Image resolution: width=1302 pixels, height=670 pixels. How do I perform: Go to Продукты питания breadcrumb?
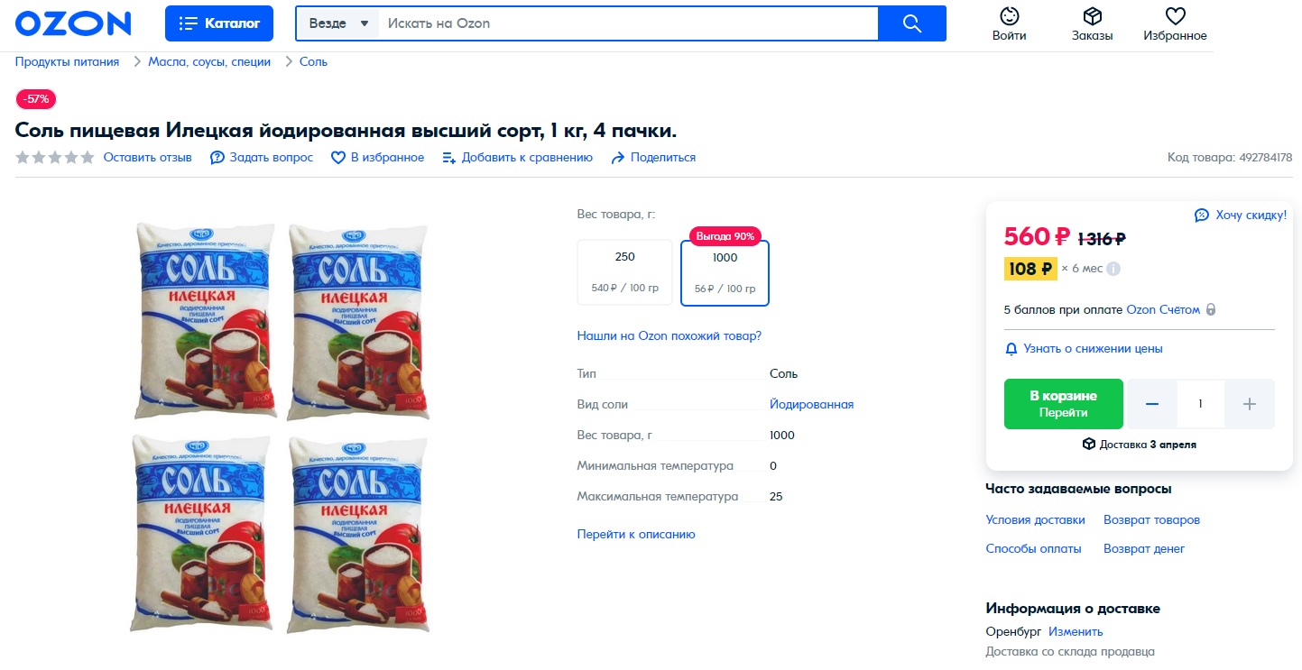point(67,62)
